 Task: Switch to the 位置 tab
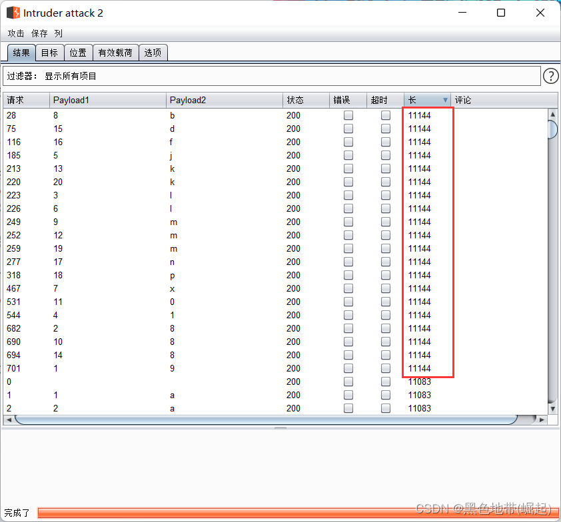pos(79,53)
